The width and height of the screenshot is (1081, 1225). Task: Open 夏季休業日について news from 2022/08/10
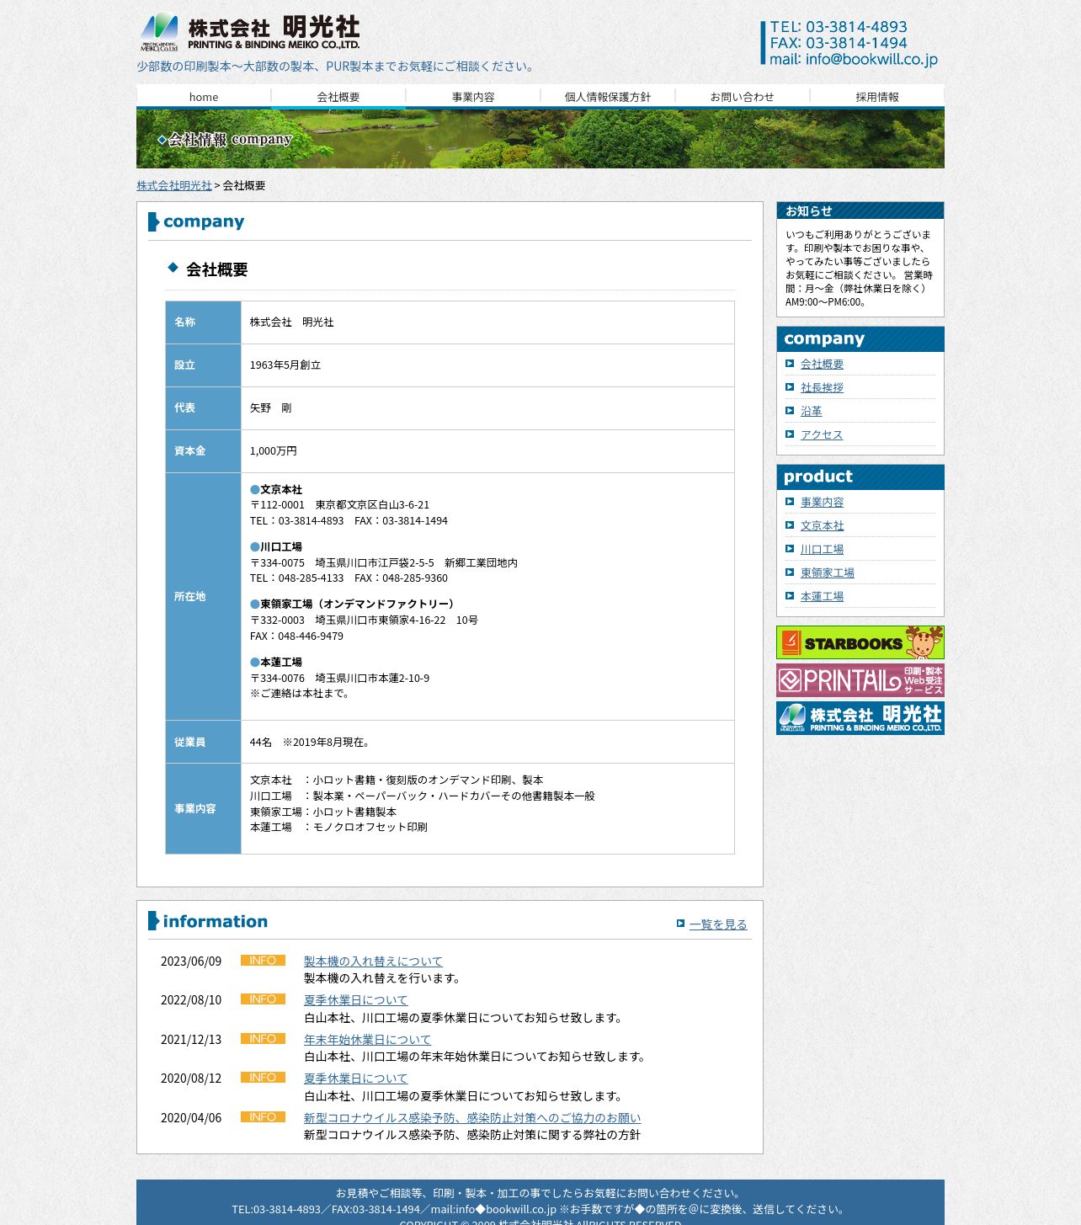pyautogui.click(x=356, y=1000)
